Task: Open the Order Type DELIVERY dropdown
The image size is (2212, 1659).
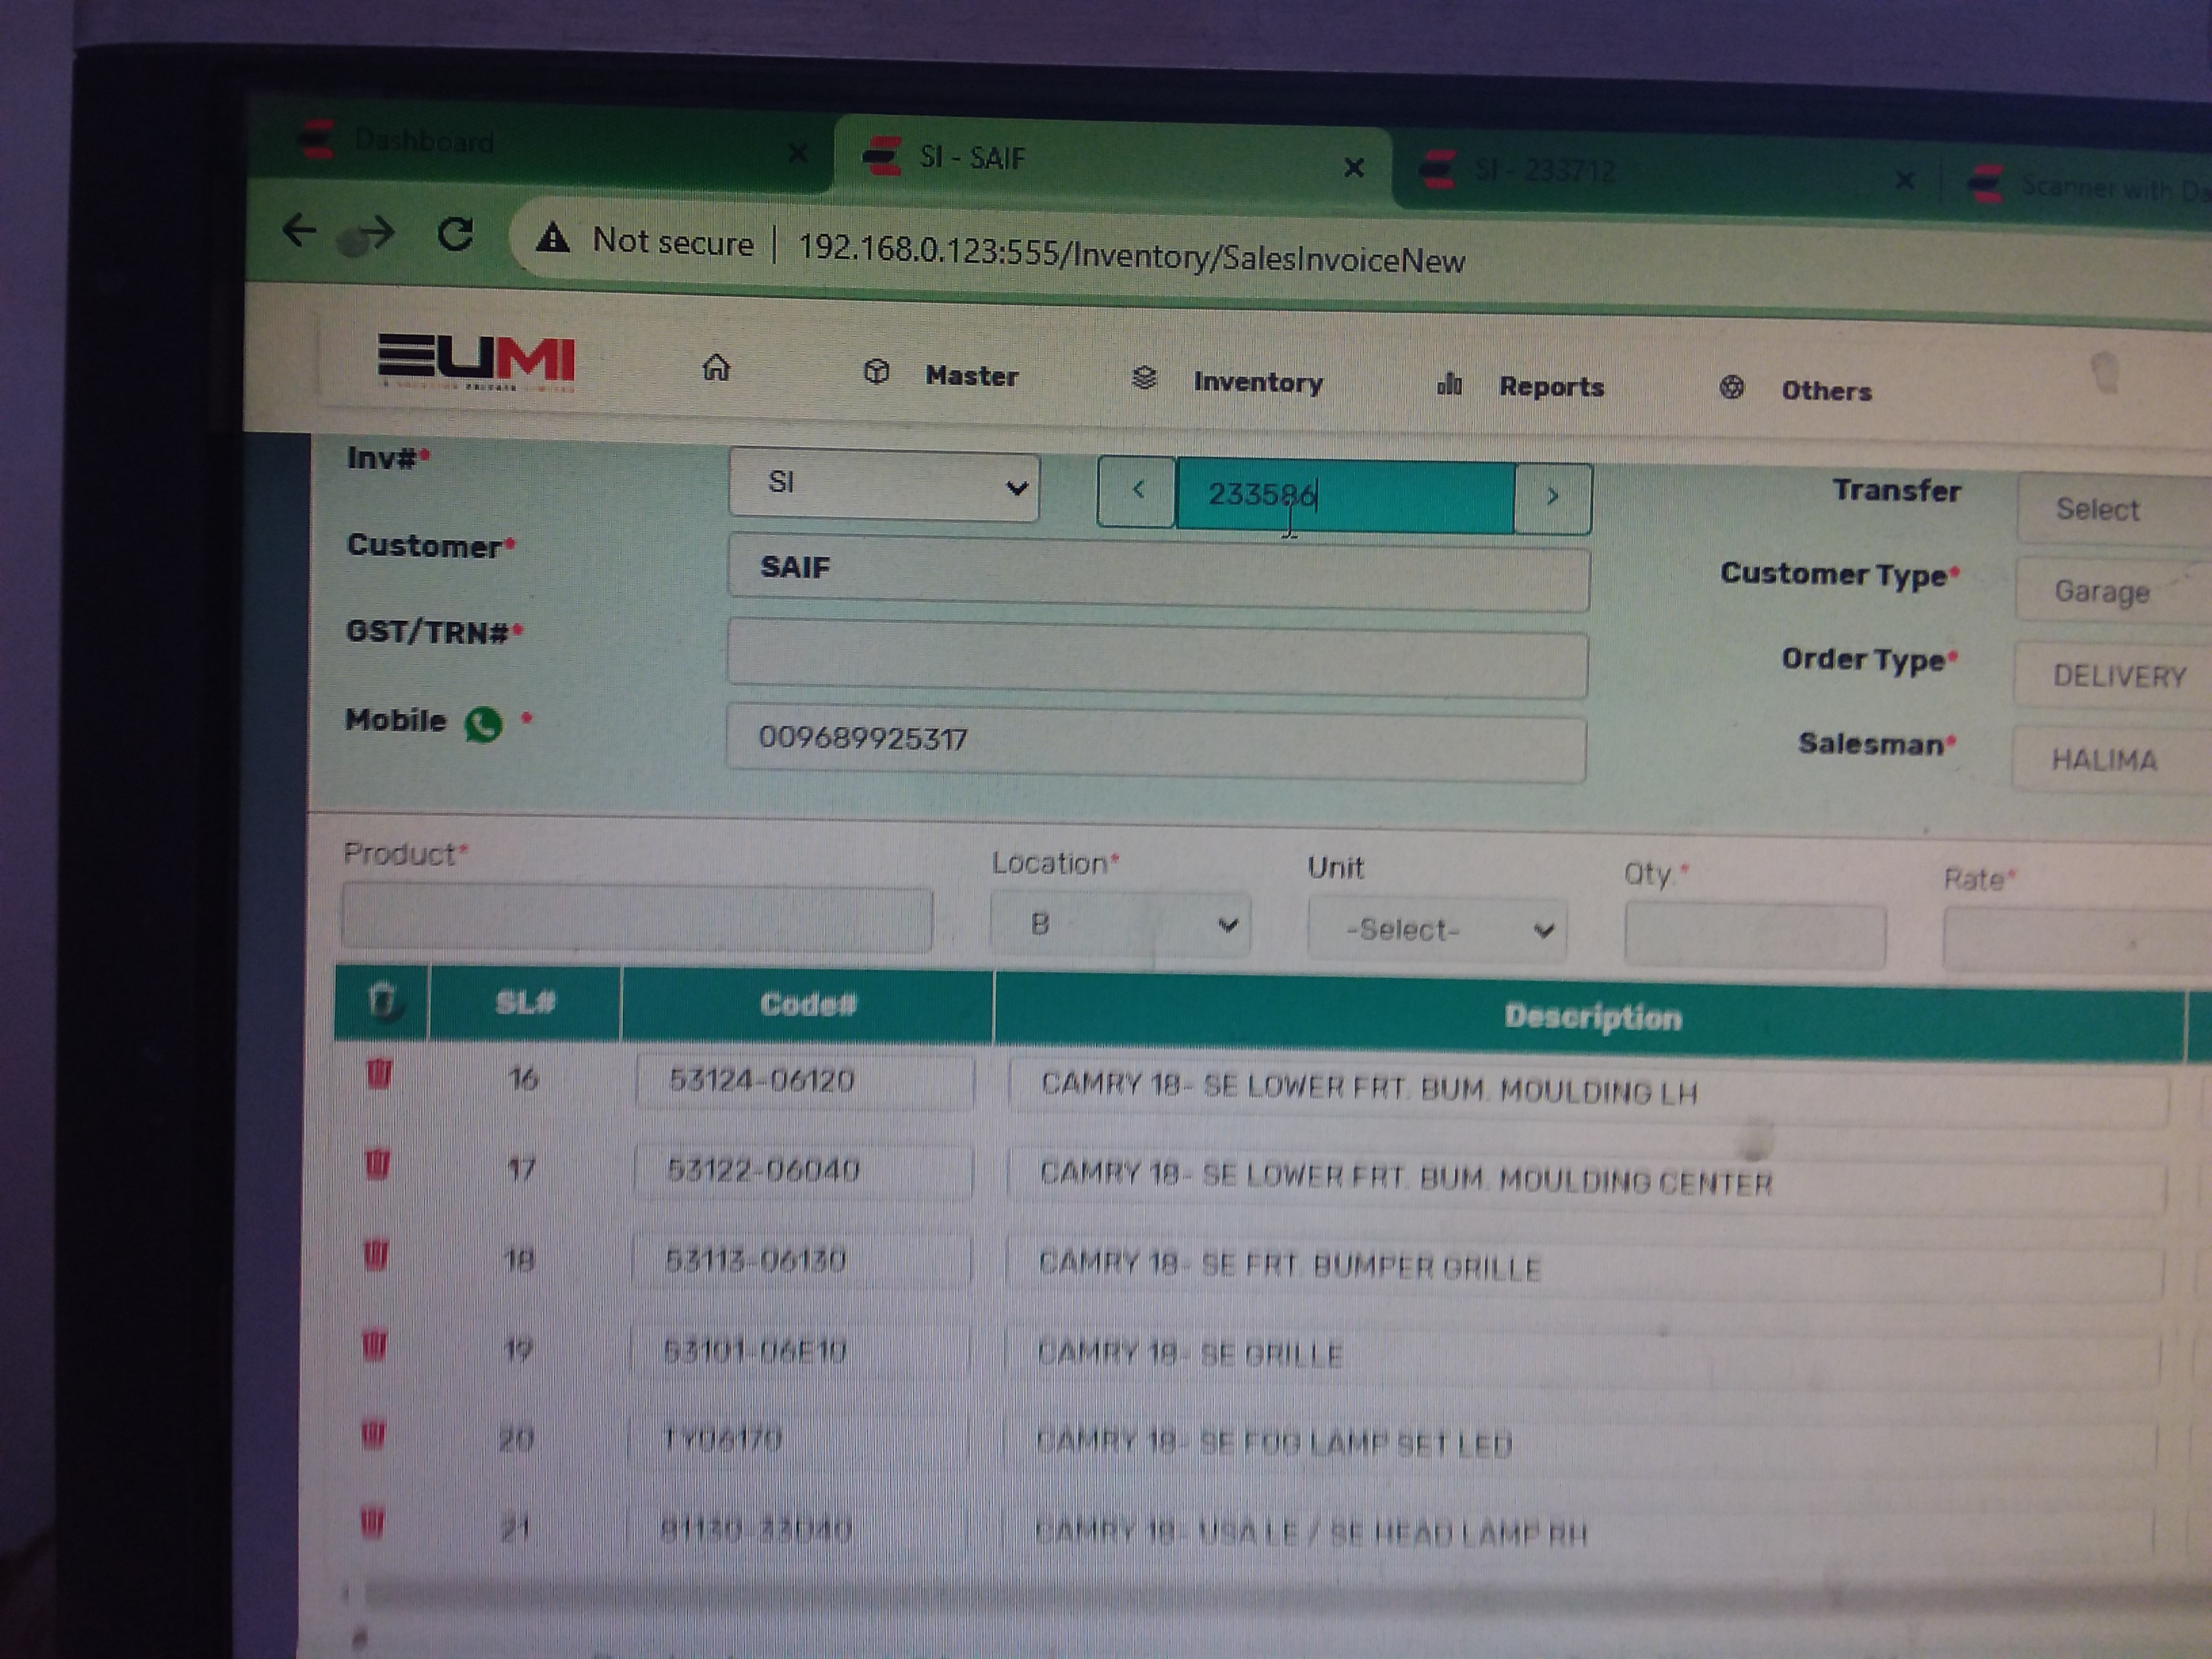Action: click(x=2113, y=676)
